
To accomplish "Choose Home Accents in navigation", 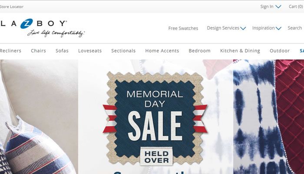I will point(162,51).
